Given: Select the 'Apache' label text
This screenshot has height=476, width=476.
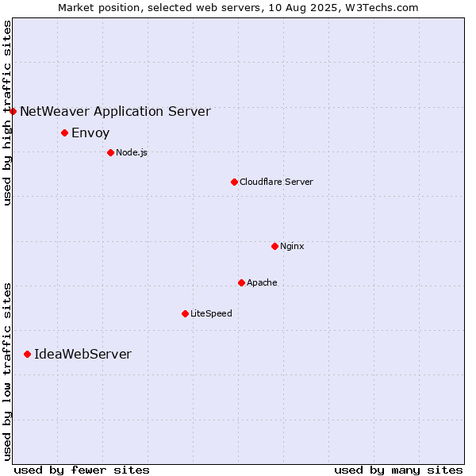Looking at the screenshot, I should pyautogui.click(x=262, y=282).
